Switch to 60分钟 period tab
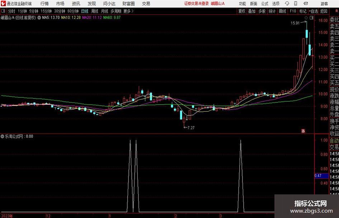 point(73,11)
